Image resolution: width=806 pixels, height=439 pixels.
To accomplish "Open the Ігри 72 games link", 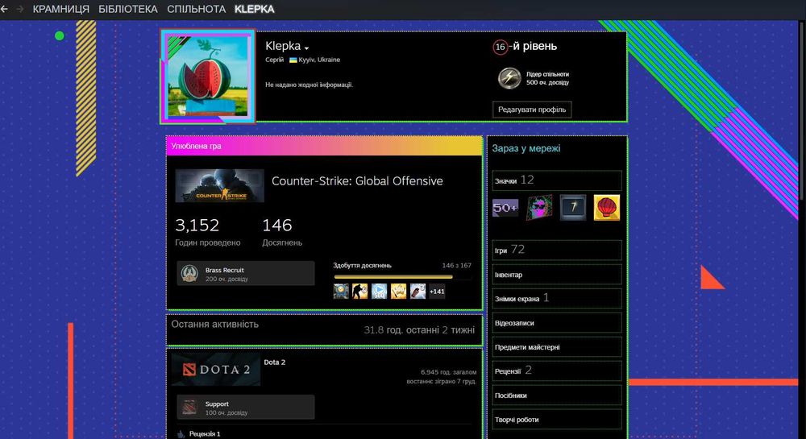I will tap(557, 250).
